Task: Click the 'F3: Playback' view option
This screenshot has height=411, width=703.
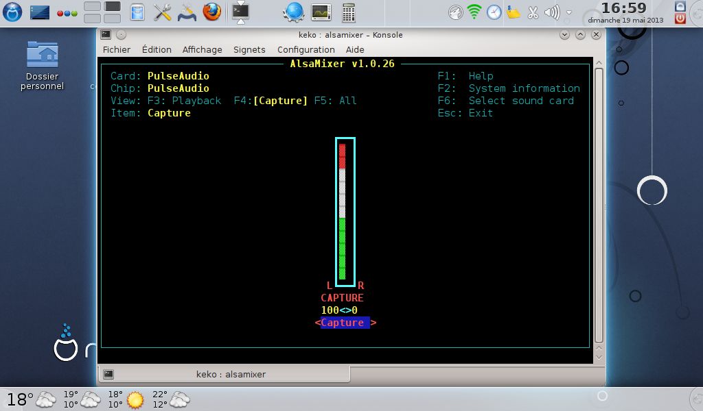Action: pyautogui.click(x=184, y=101)
